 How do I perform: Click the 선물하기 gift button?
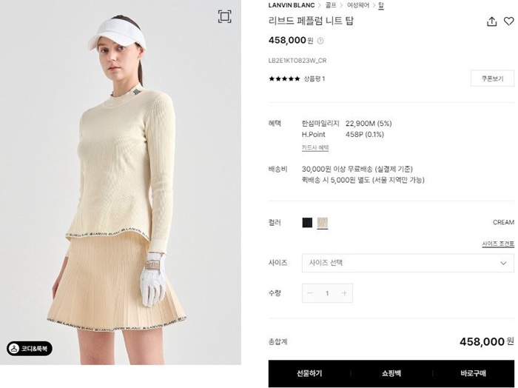(309, 373)
